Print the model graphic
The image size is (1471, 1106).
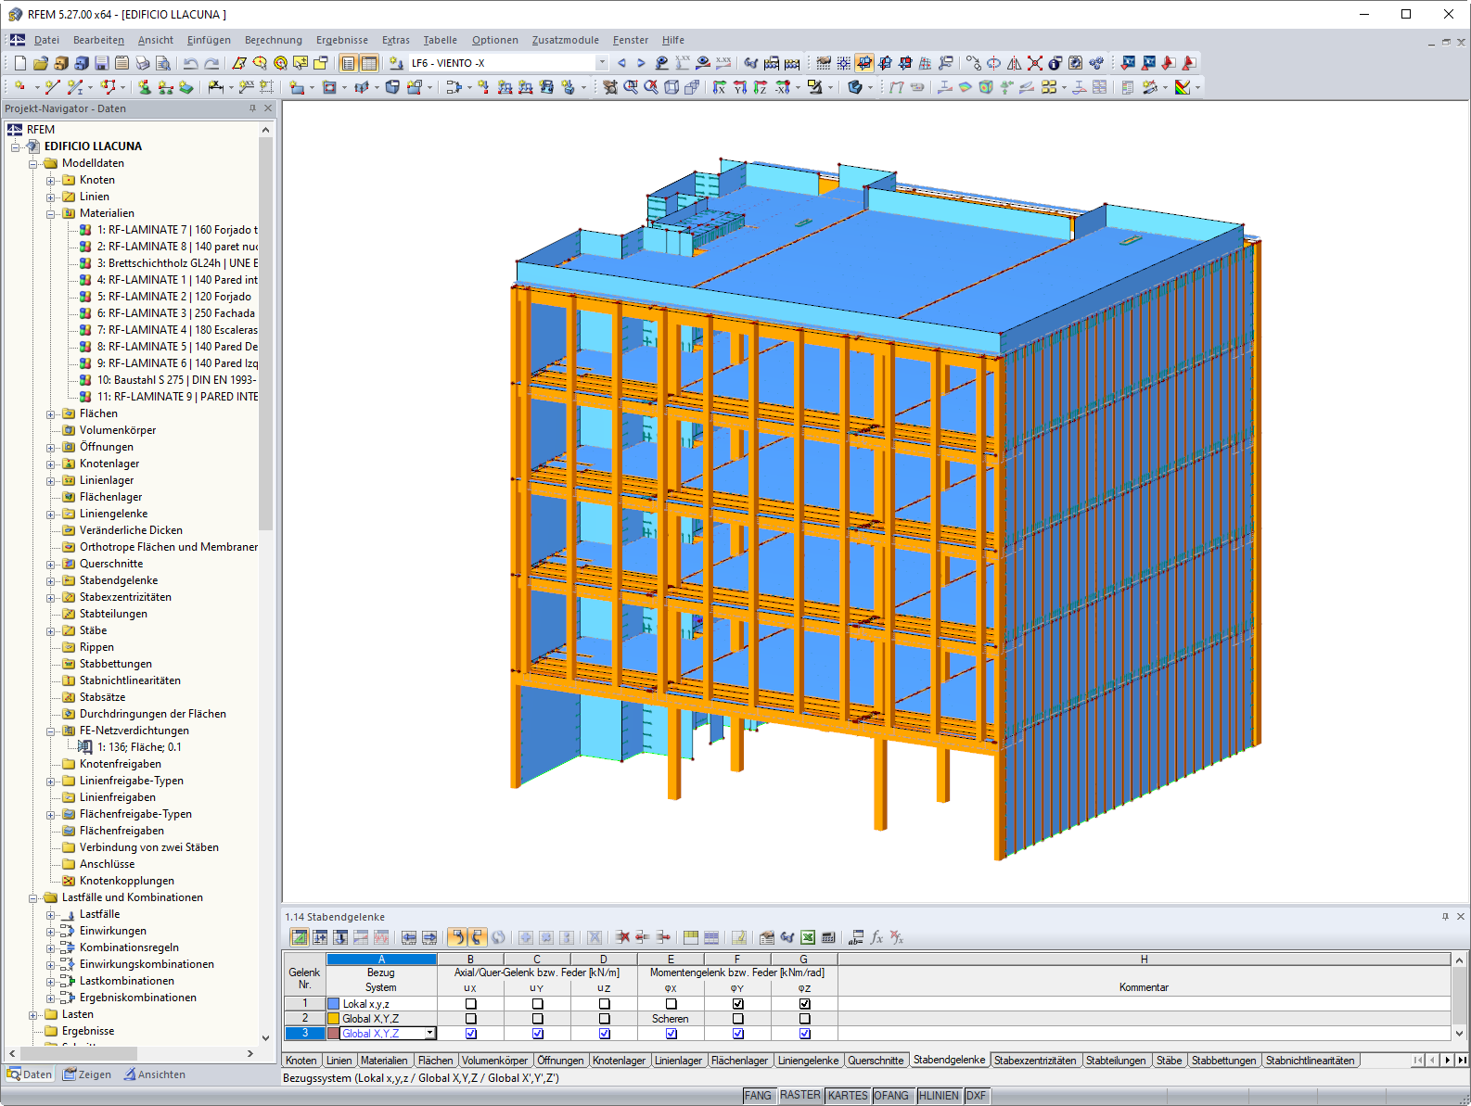142,63
